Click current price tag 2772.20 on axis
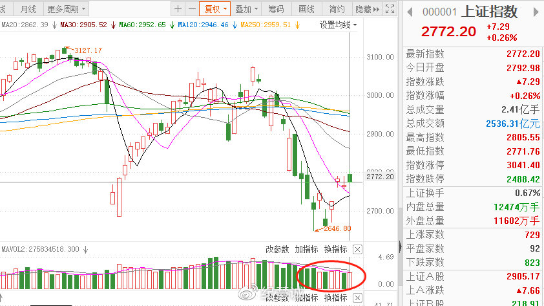 (381, 177)
